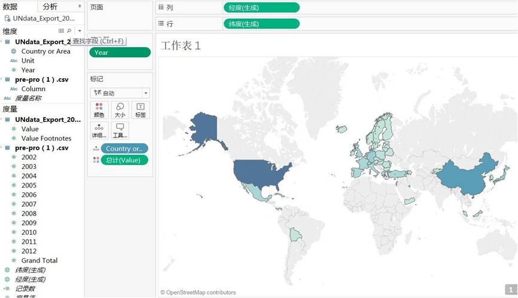
Task: Open the marks type dropdown set to 自动
Action: click(x=120, y=93)
